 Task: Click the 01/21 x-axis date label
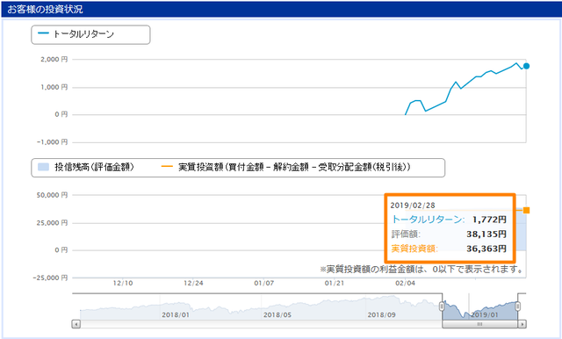tap(335, 283)
